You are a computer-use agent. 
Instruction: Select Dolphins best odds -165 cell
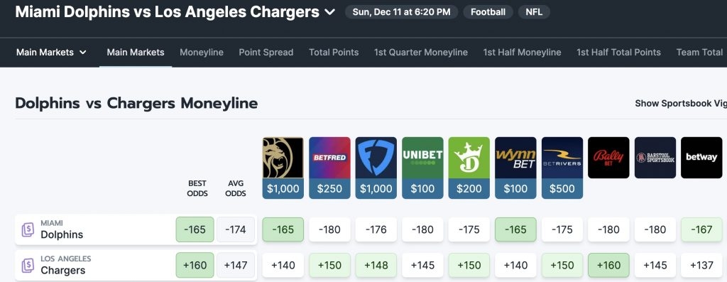pos(195,229)
